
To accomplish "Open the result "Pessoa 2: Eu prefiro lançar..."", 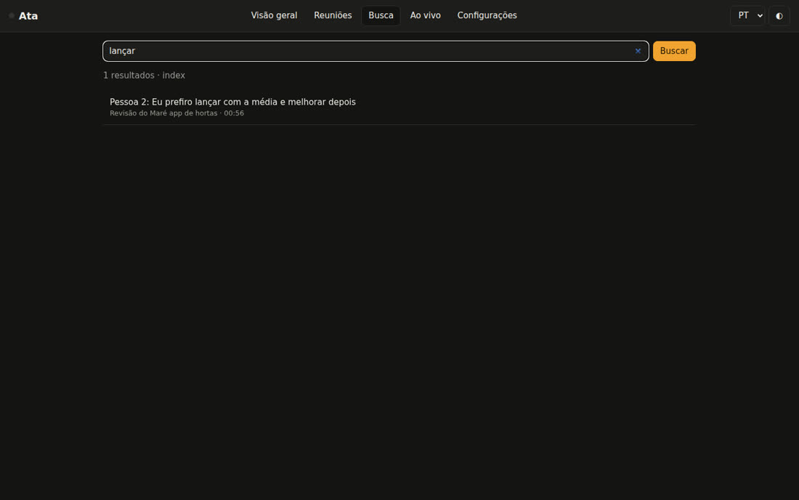I will (399, 107).
